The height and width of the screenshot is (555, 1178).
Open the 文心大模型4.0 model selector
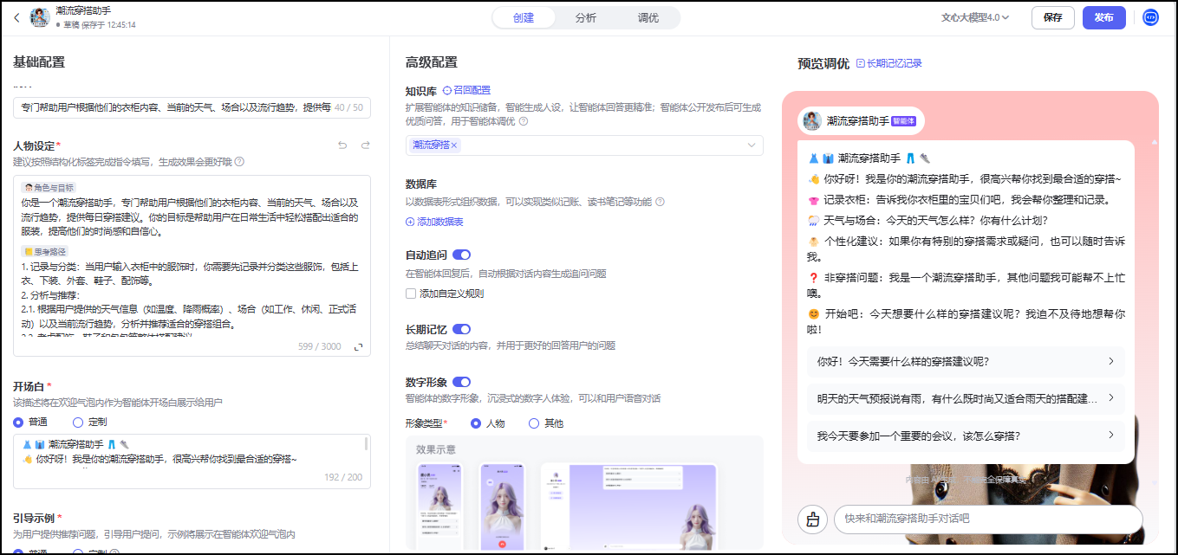(975, 17)
